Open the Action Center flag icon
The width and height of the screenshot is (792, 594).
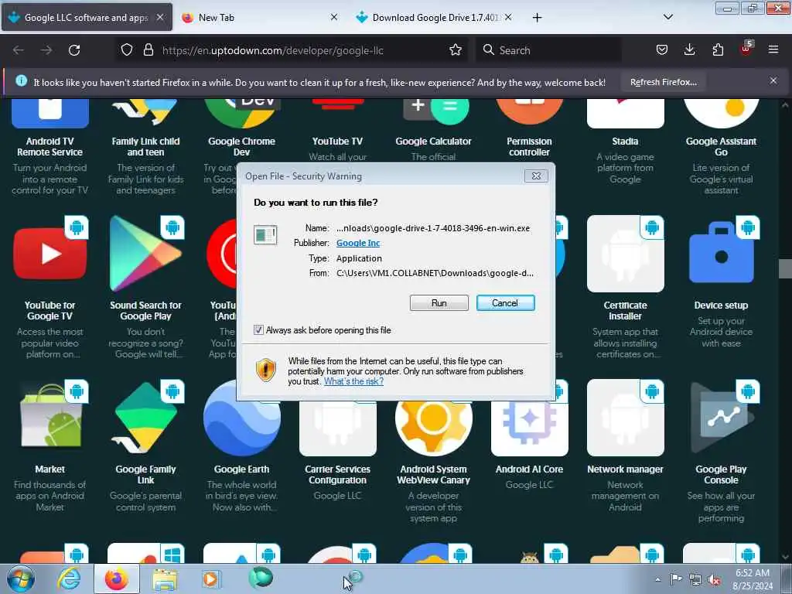[676, 579]
